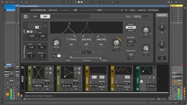Toggle RND2 plus-minus polarity icon
The image size is (187, 105).
click(120, 77)
